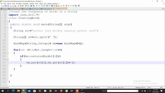Toggle Show All Characters icon

click(x=49, y=6)
